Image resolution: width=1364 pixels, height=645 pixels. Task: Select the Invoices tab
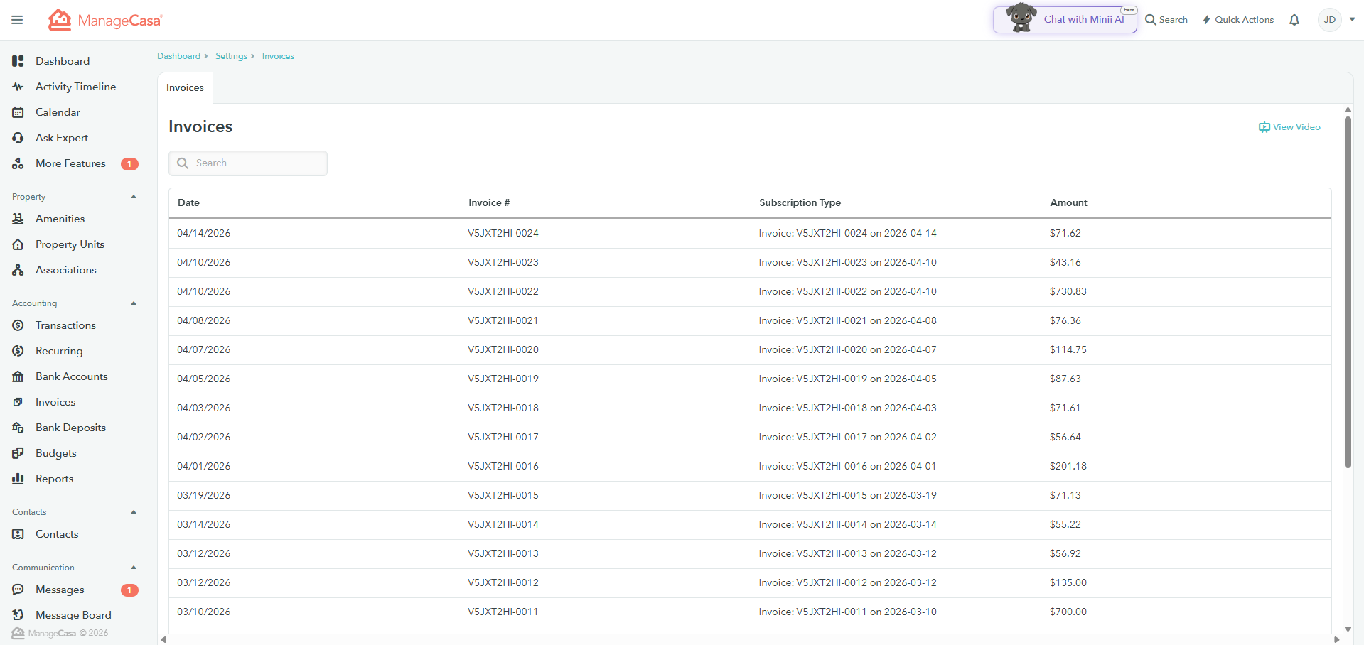tap(185, 88)
